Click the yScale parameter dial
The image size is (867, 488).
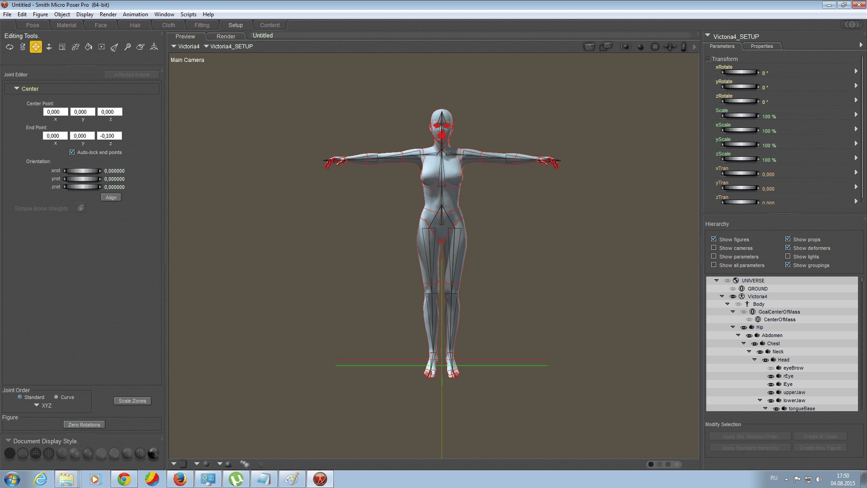coord(741,145)
